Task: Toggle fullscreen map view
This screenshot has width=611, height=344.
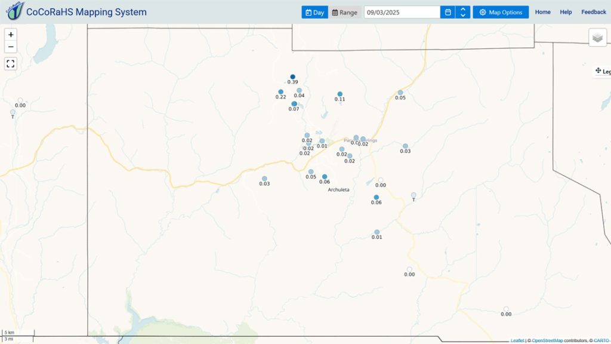Action: click(11, 63)
